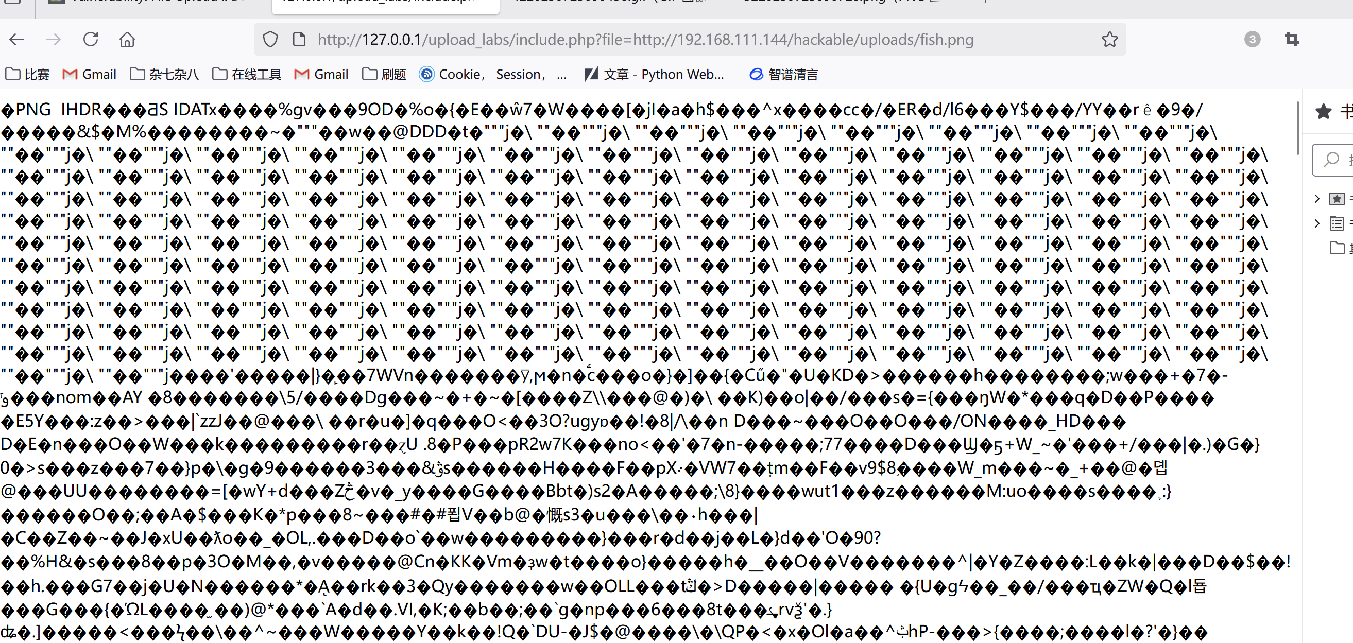Image resolution: width=1353 pixels, height=643 pixels.
Task: Select the other bookmarks folder icon
Action: [x=1337, y=247]
